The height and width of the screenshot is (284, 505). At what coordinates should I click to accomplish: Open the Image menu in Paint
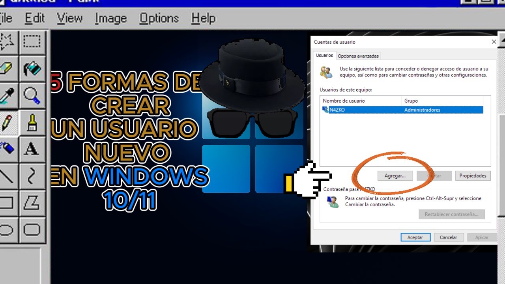(x=111, y=18)
